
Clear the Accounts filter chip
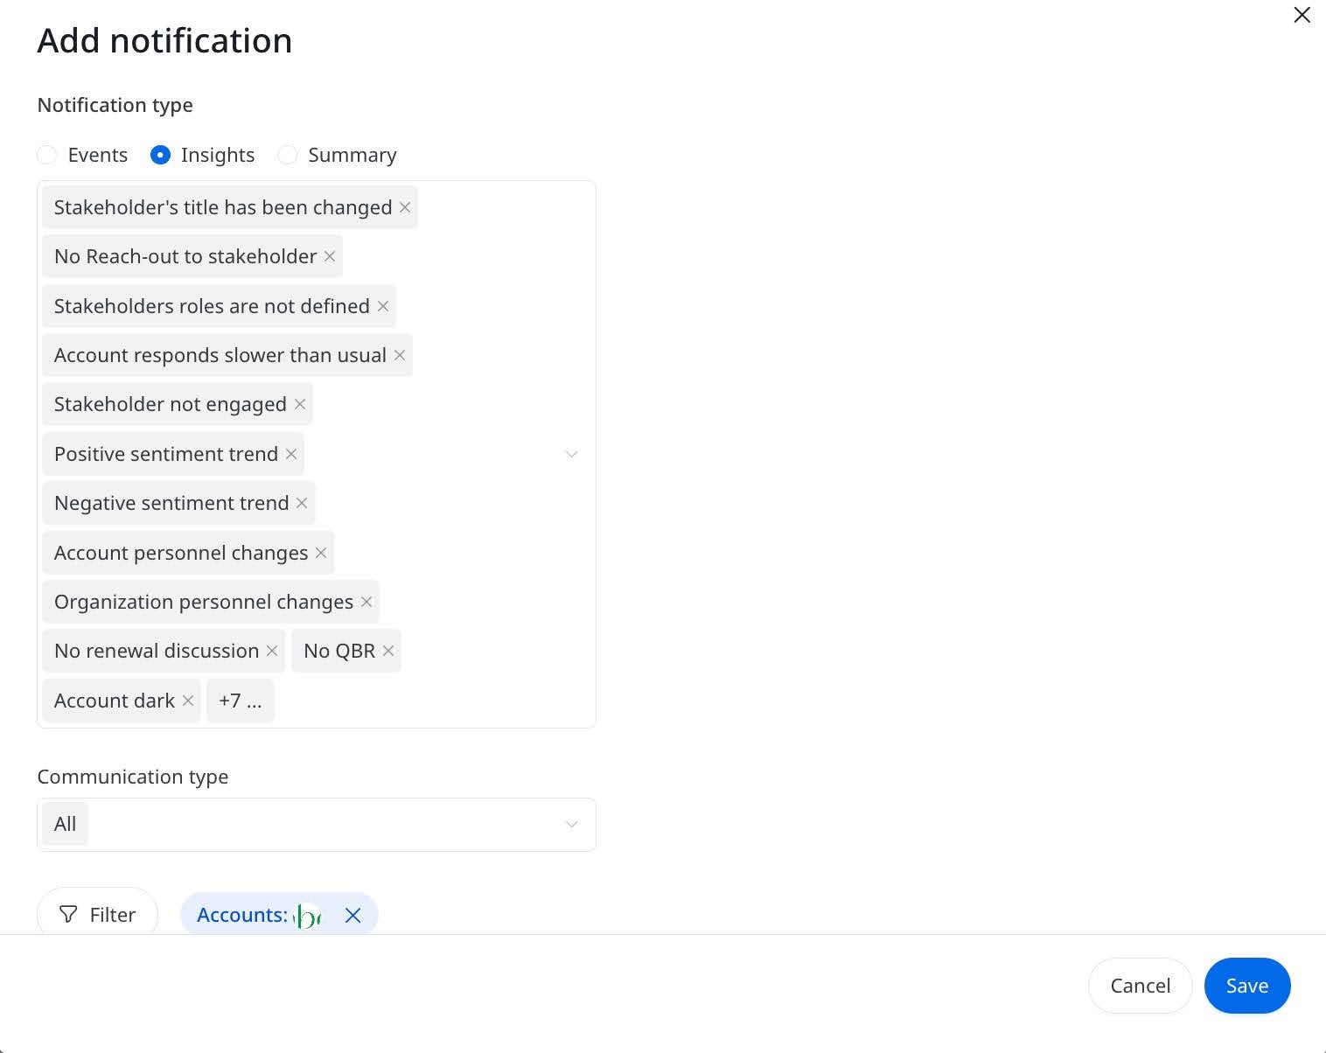click(x=352, y=915)
